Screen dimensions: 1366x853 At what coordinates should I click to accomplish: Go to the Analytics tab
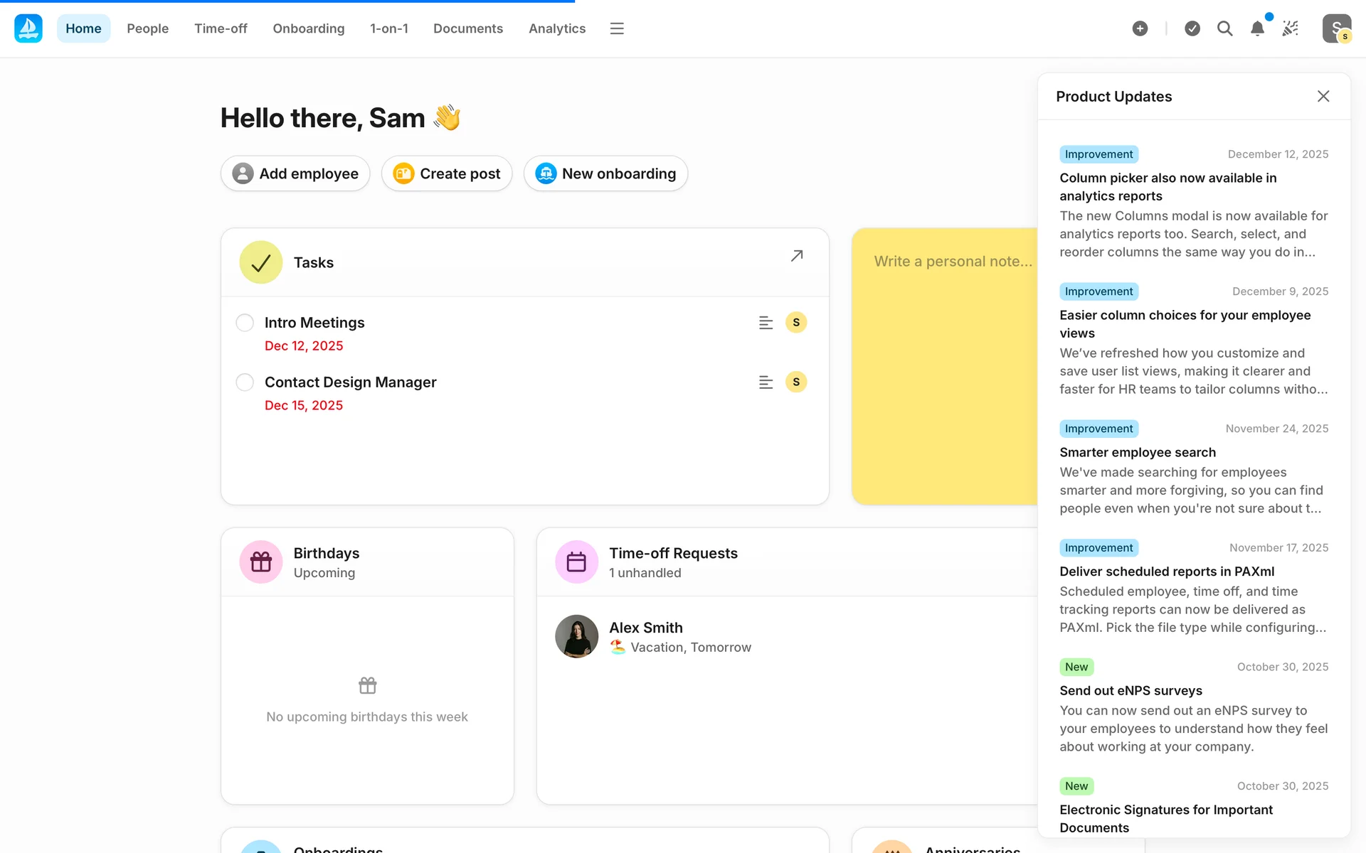point(556,28)
